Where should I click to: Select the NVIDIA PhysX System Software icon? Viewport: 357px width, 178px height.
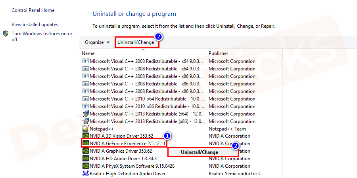[86, 166]
